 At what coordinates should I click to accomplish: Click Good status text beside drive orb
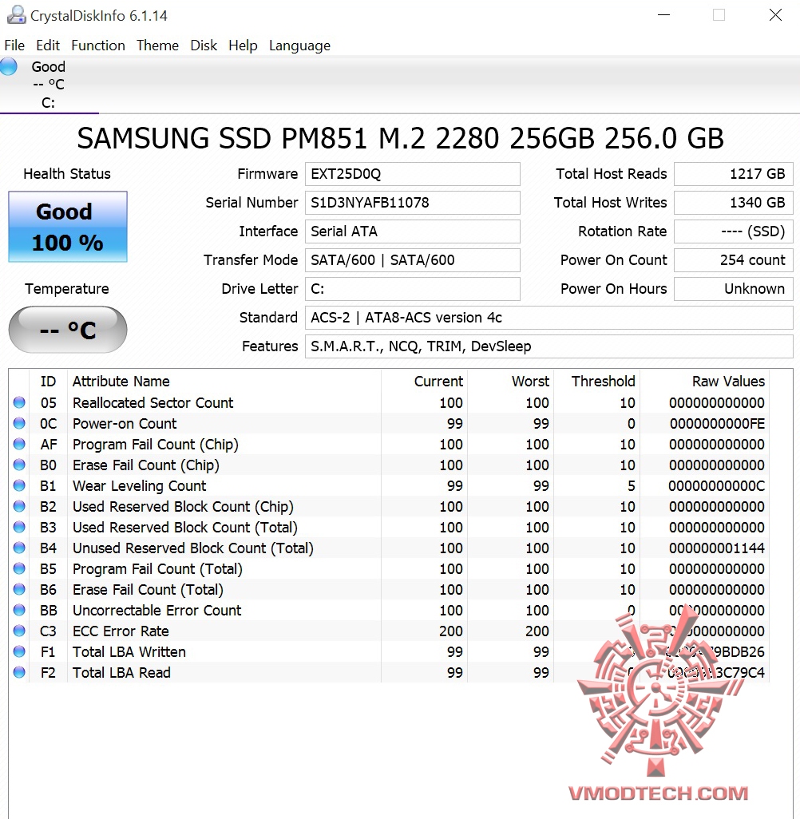pyautogui.click(x=48, y=67)
